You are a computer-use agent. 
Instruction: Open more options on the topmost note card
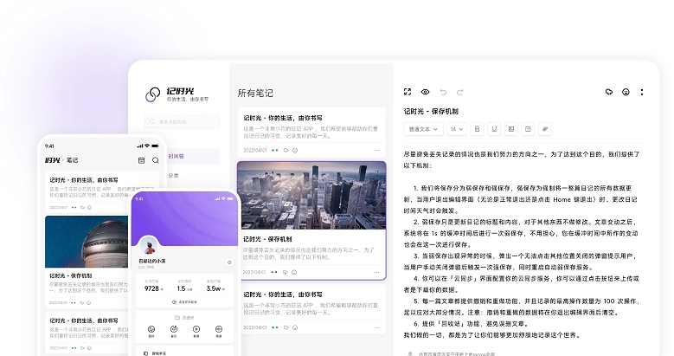377,150
